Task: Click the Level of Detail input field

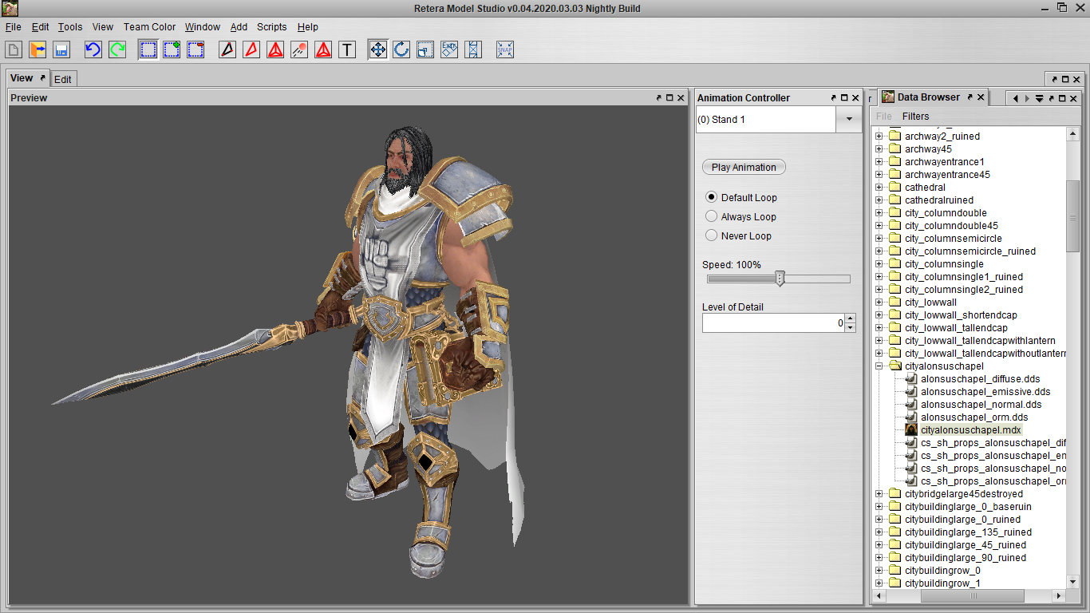Action: [773, 323]
